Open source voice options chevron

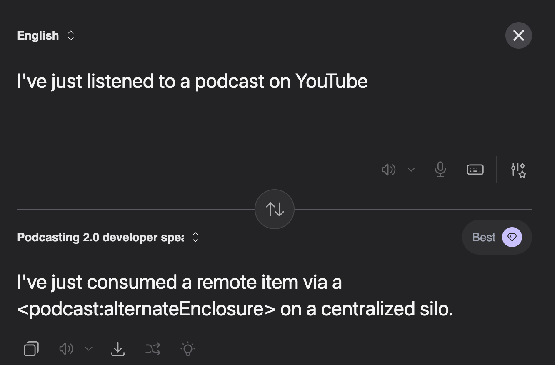(411, 170)
